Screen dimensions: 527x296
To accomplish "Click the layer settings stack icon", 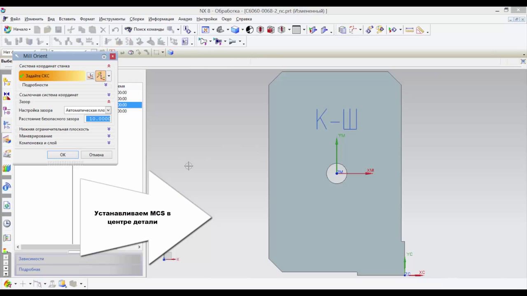I will pos(342,30).
